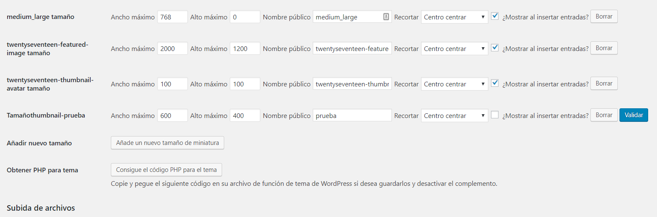Click Nombre público field containing prueba
Screen dimensions: 657x217
pyautogui.click(x=352, y=116)
